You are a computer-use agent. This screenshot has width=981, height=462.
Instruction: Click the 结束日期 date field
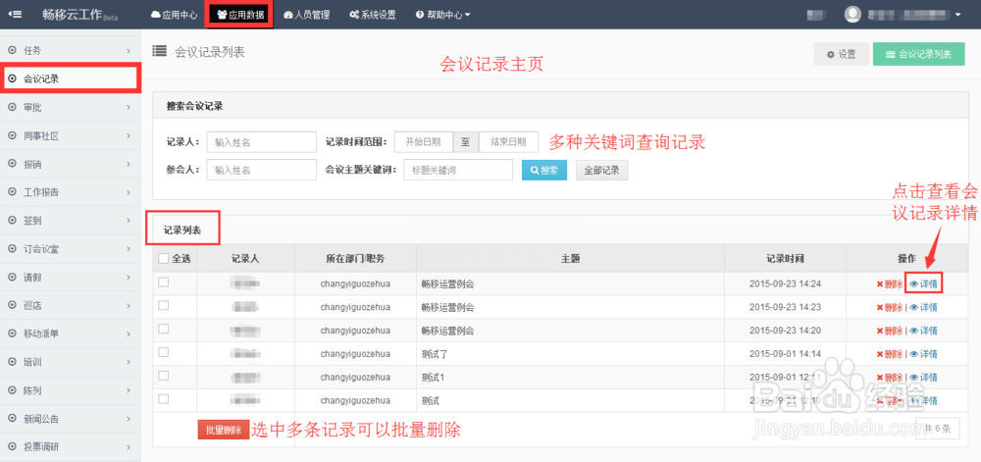(508, 142)
